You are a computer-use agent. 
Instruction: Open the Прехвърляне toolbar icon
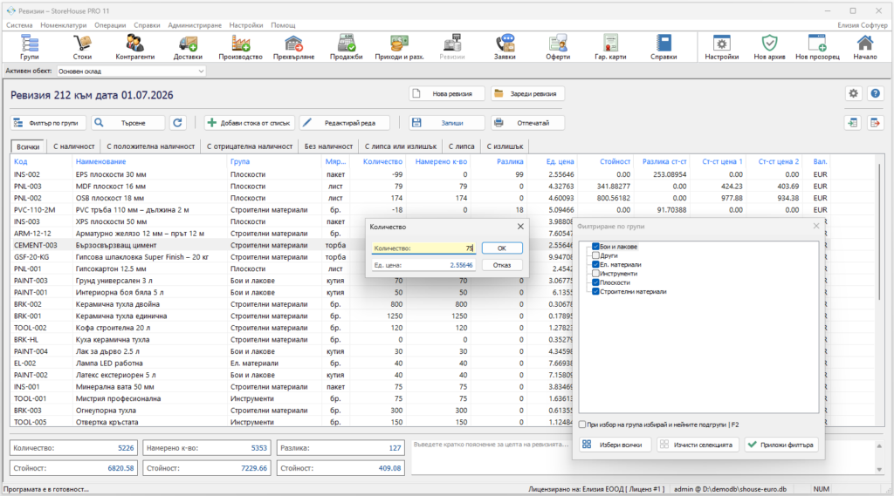[x=293, y=47]
